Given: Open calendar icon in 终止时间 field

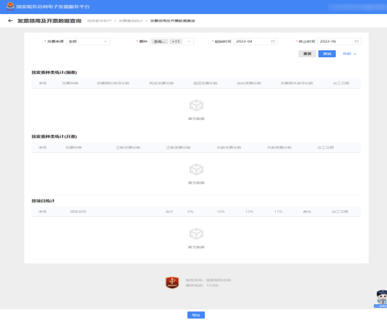Looking at the screenshot, I should pyautogui.click(x=356, y=41).
